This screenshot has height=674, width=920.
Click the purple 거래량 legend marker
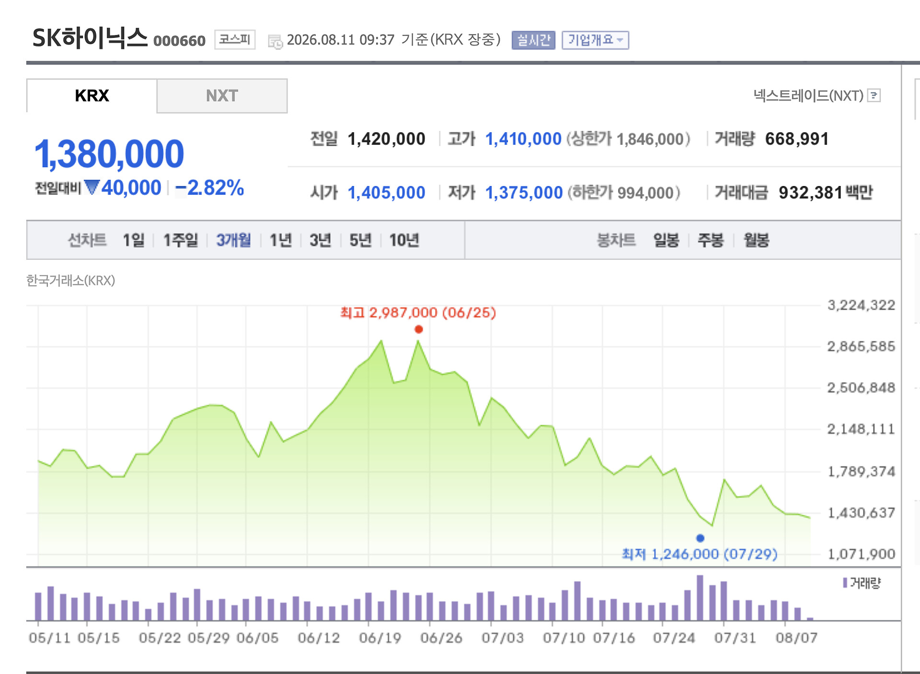(x=845, y=582)
